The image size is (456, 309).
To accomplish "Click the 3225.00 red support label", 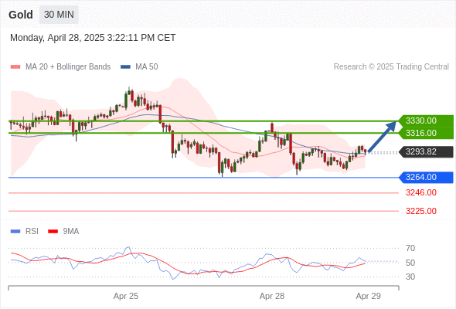I will (420, 211).
